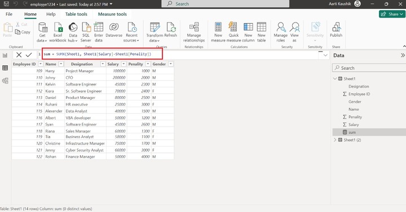Switch to Report view in sidebar
Screen dimensions: 406x212
(x=5, y=55)
